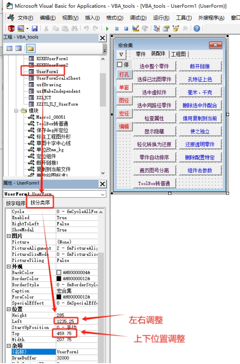Screen dimensions: 240x364
Task: Select the 工程图 tab on the form
Action: point(178,54)
